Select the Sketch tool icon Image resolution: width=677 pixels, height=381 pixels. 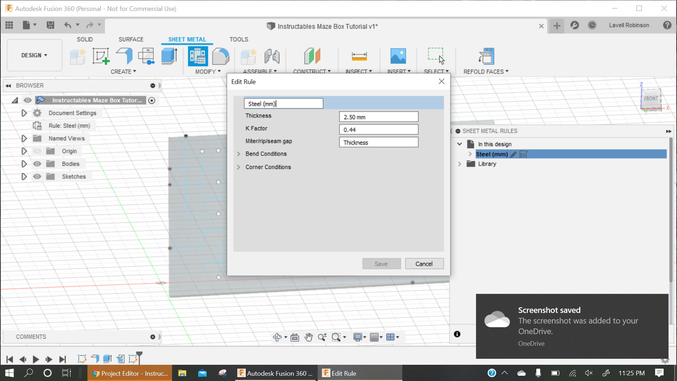click(100, 56)
